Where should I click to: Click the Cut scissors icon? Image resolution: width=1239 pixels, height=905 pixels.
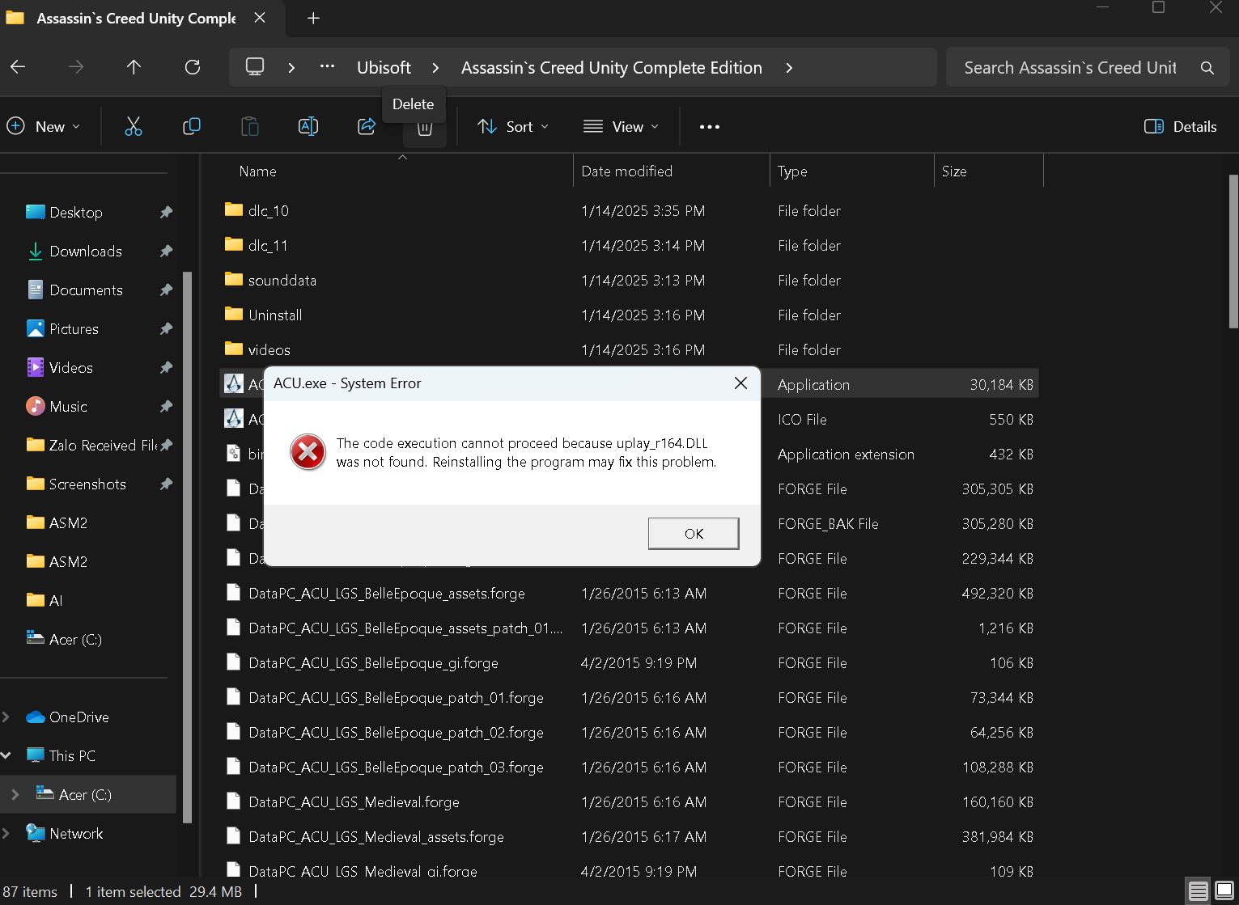[134, 126]
